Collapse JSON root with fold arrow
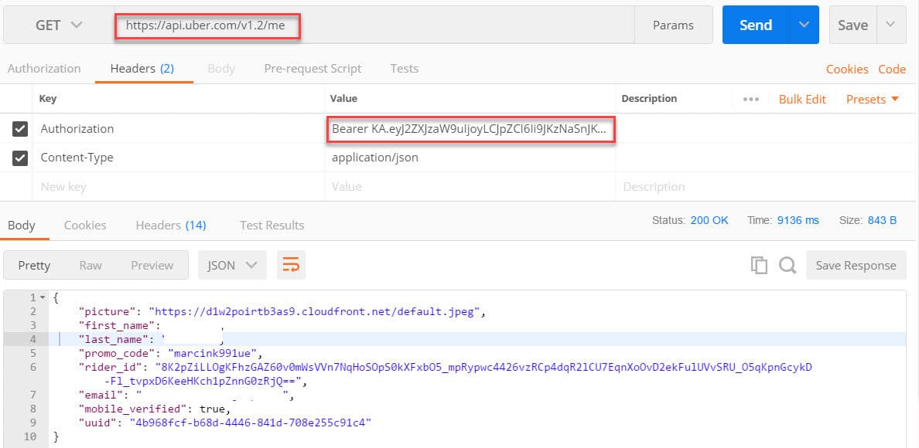This screenshot has height=448, width=919. click(43, 297)
